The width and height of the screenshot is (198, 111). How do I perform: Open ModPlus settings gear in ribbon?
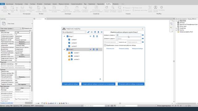point(161,7)
